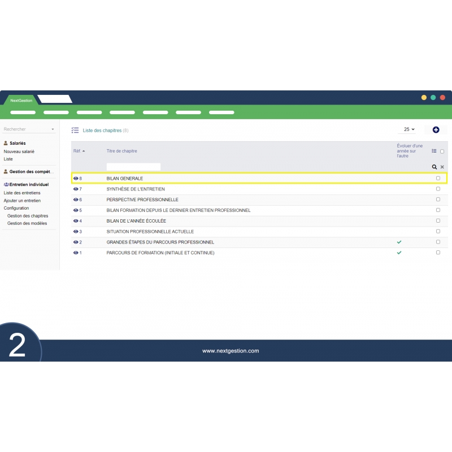
Task: Open Gestion des chapitres in sidebar
Action: 28,216
